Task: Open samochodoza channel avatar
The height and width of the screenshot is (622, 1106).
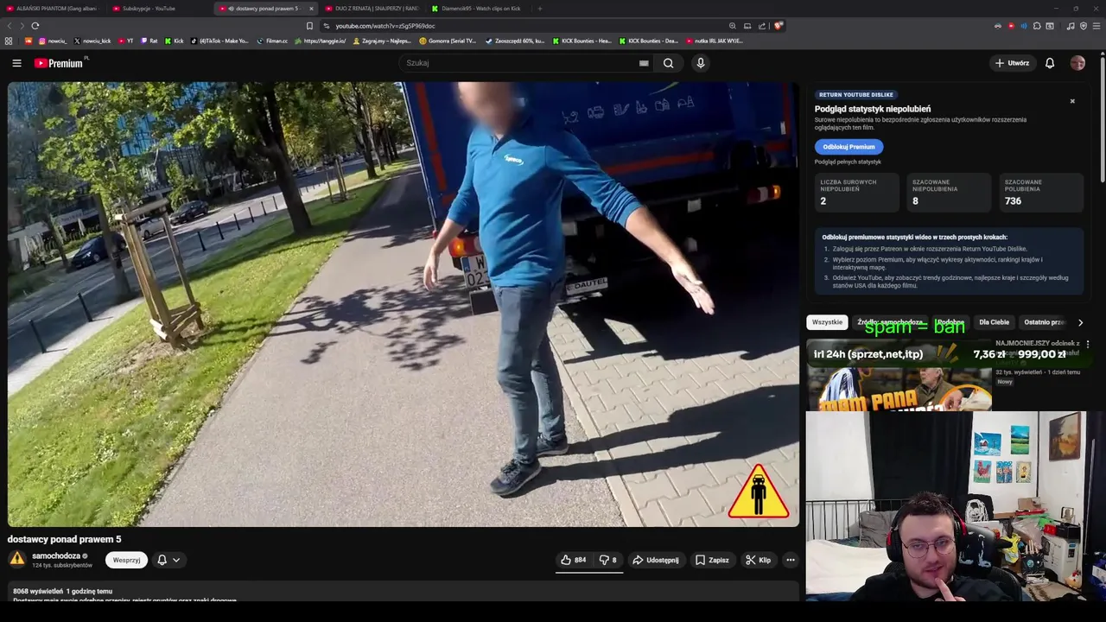Action: 17,559
